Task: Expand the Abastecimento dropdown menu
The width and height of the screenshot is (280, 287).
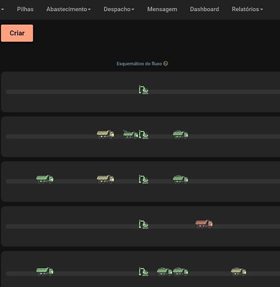Action: tap(69, 9)
